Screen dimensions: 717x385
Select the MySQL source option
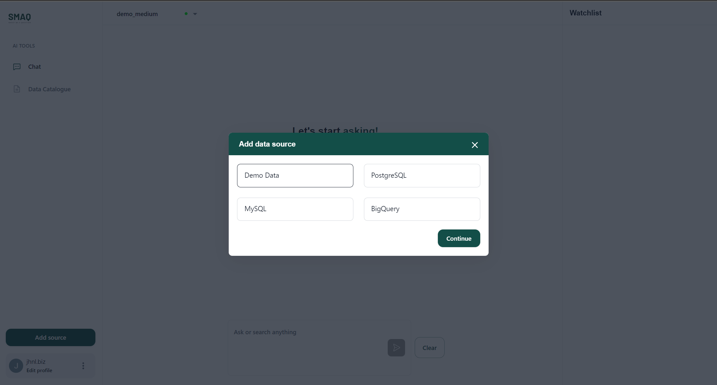(295, 209)
